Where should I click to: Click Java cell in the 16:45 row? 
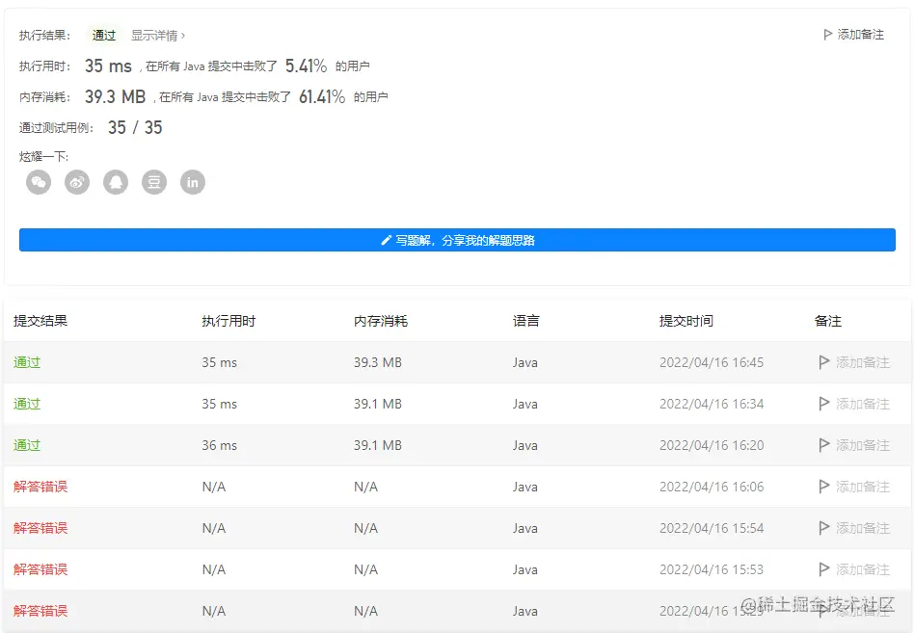[x=525, y=362]
